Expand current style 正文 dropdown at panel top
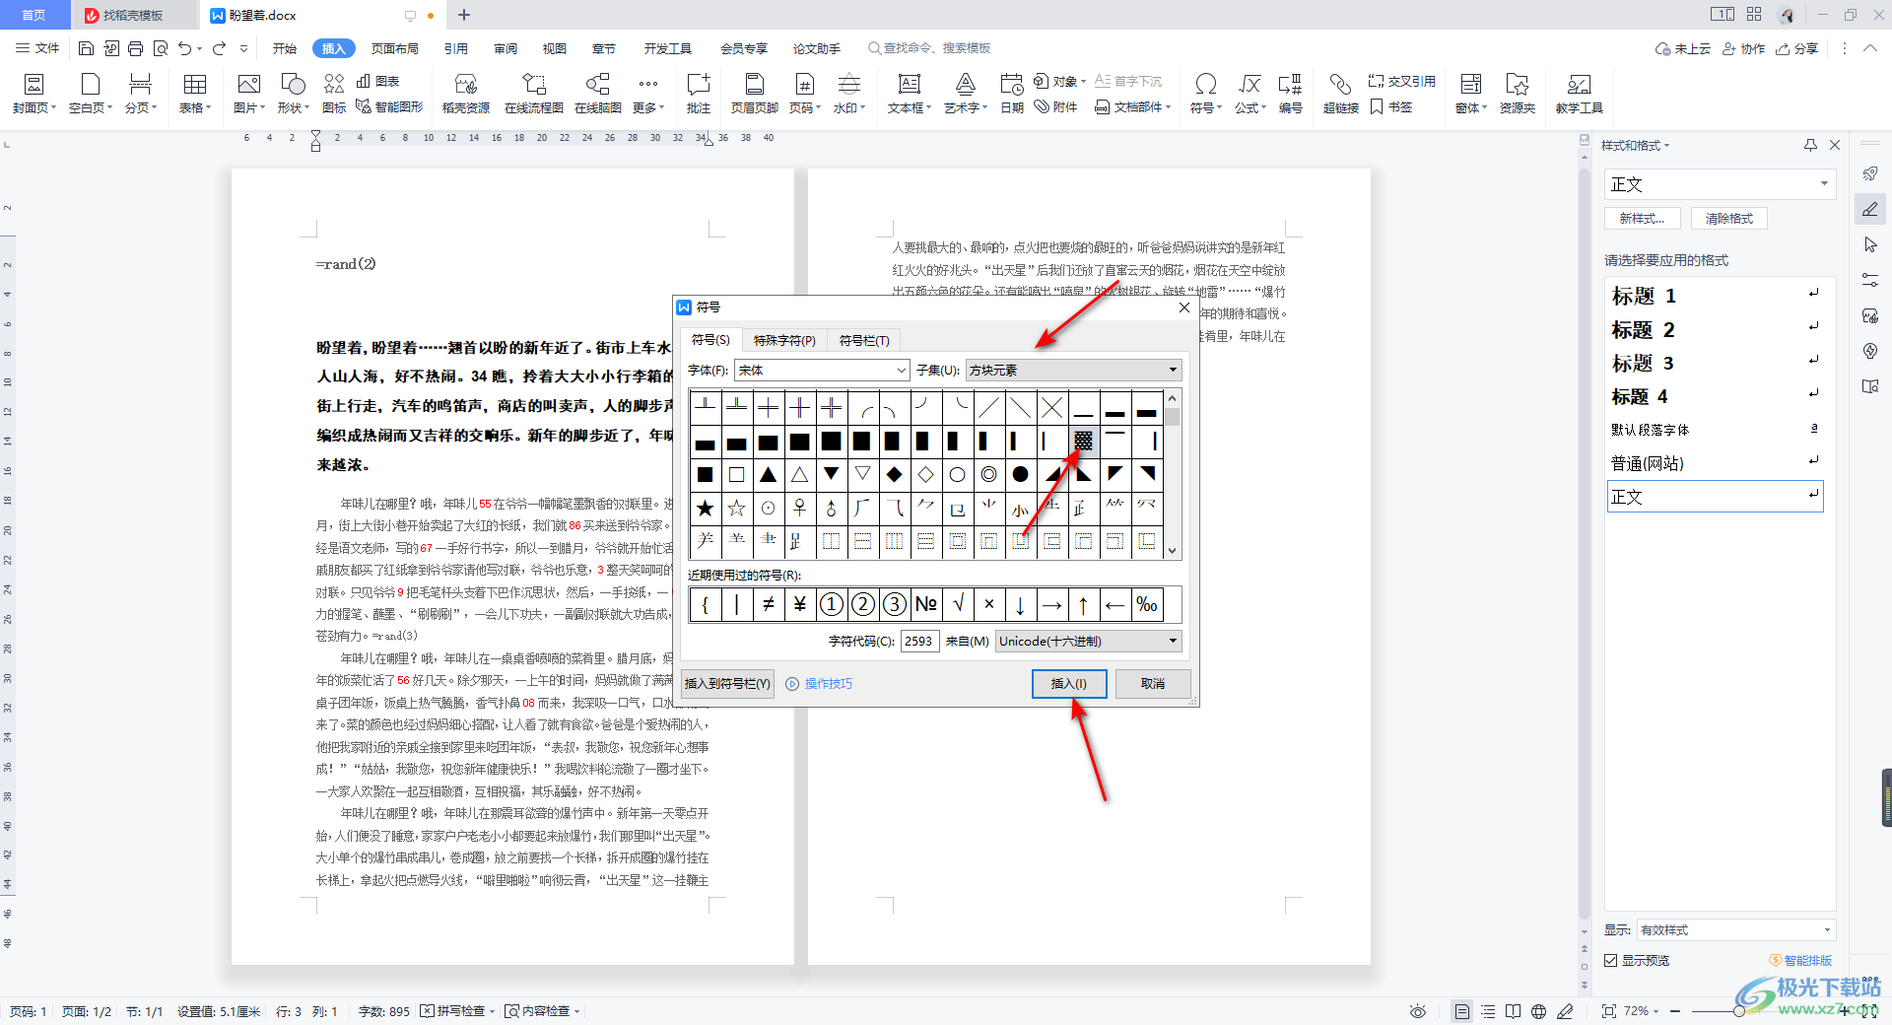This screenshot has width=1892, height=1025. click(x=1824, y=184)
